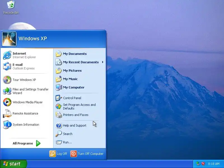Open Control Panel label

[x=72, y=98]
